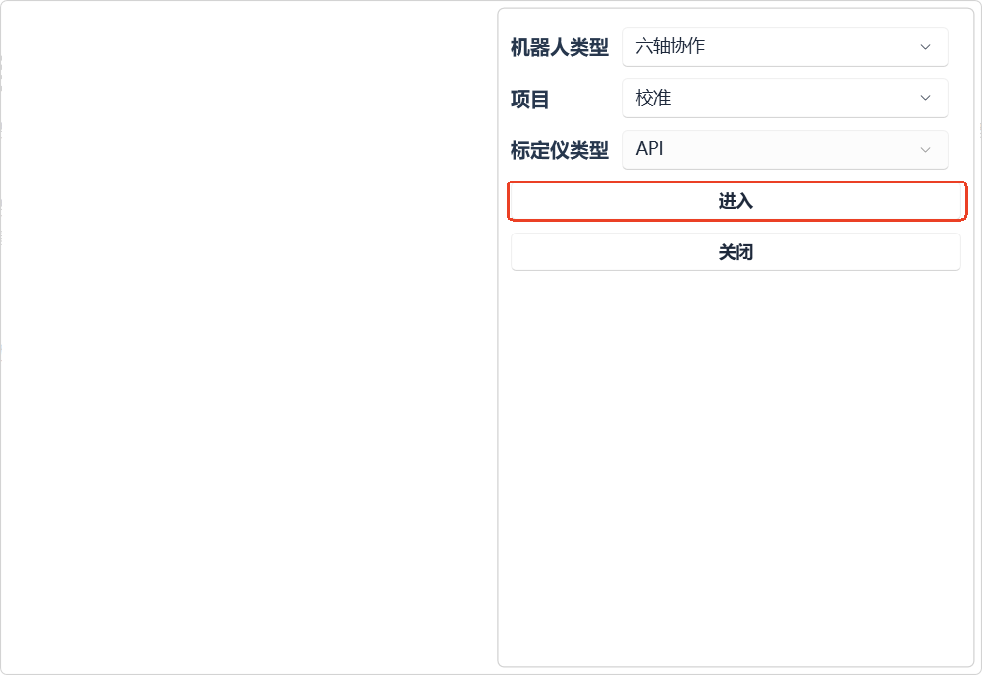Open the 标定仪类型 dropdown list
Image resolution: width=982 pixels, height=675 pixels.
click(784, 150)
